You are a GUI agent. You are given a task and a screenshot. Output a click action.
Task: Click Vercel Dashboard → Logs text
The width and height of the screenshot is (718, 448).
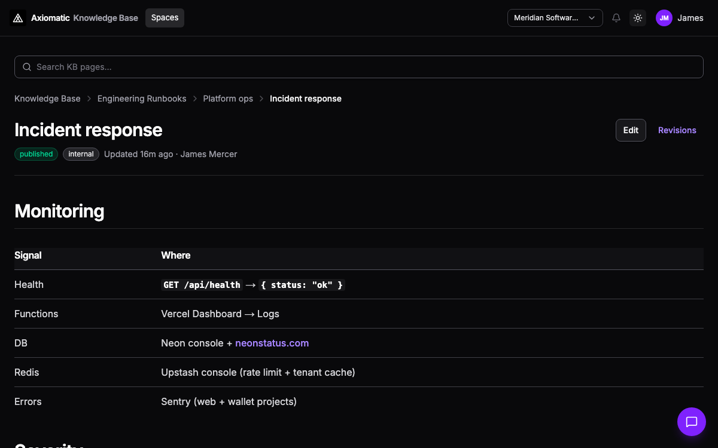coord(220,314)
